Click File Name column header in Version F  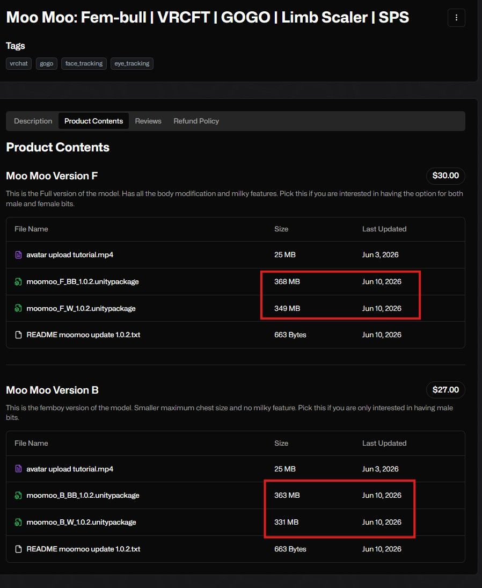tap(31, 229)
